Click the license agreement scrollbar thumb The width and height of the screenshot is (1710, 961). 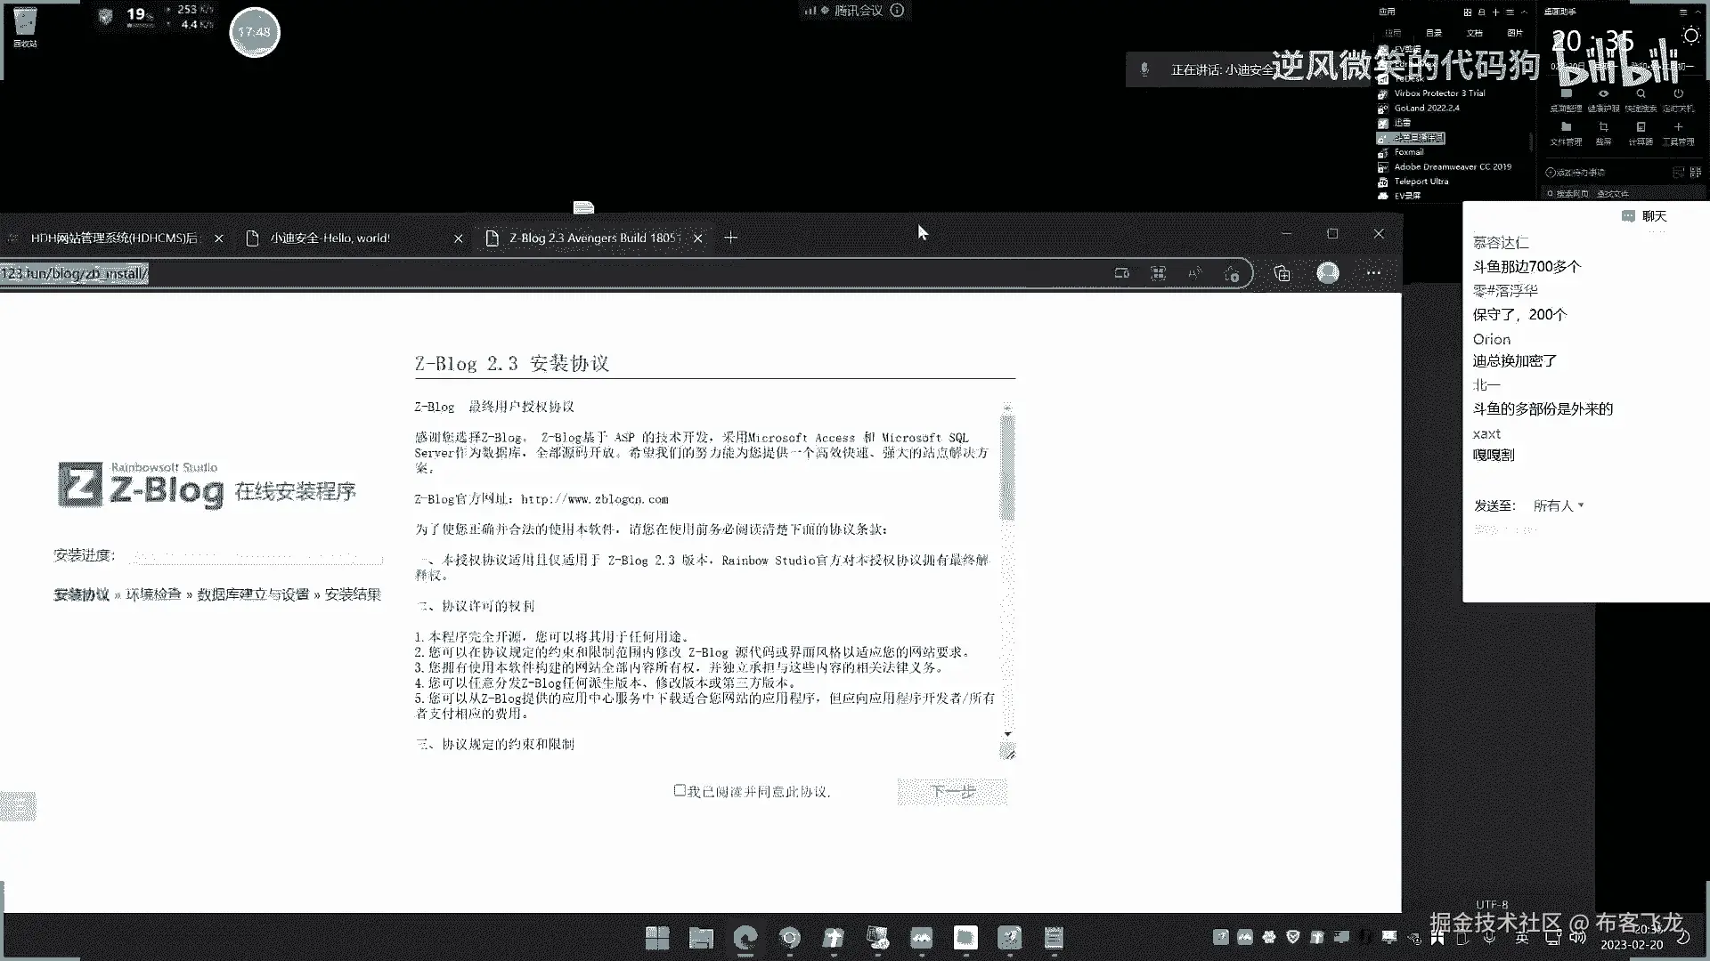[x=1007, y=467]
